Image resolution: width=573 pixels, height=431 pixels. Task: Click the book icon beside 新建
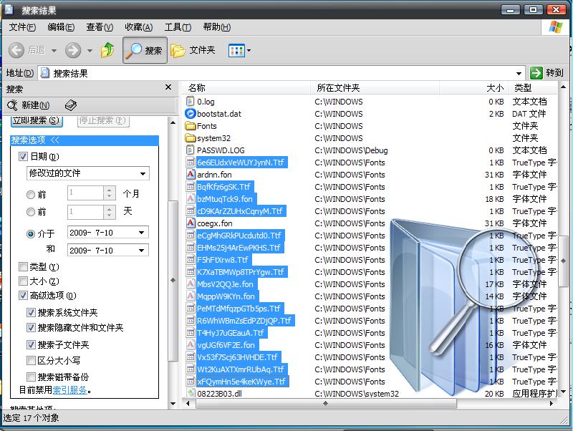click(x=70, y=105)
